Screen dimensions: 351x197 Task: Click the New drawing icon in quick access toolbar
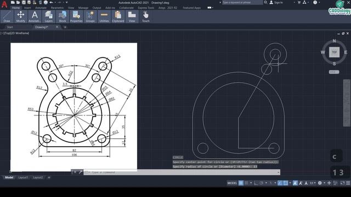pyautogui.click(x=13, y=2)
